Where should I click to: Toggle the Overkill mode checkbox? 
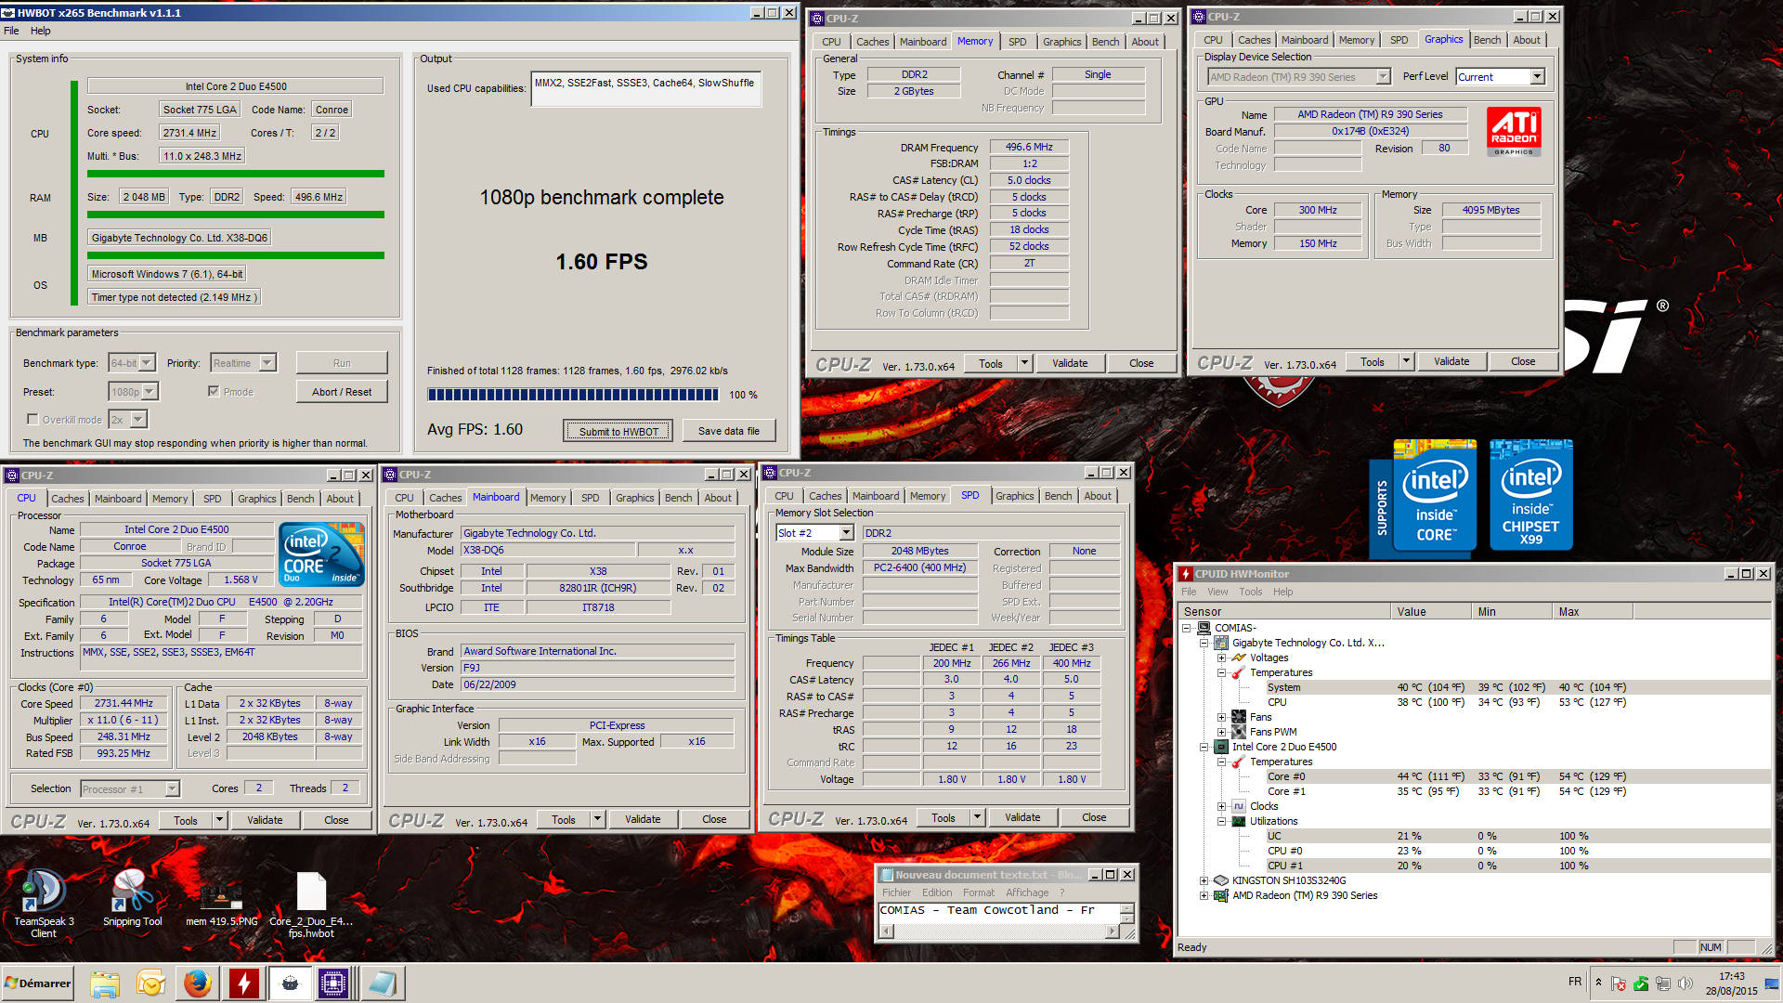(x=33, y=419)
